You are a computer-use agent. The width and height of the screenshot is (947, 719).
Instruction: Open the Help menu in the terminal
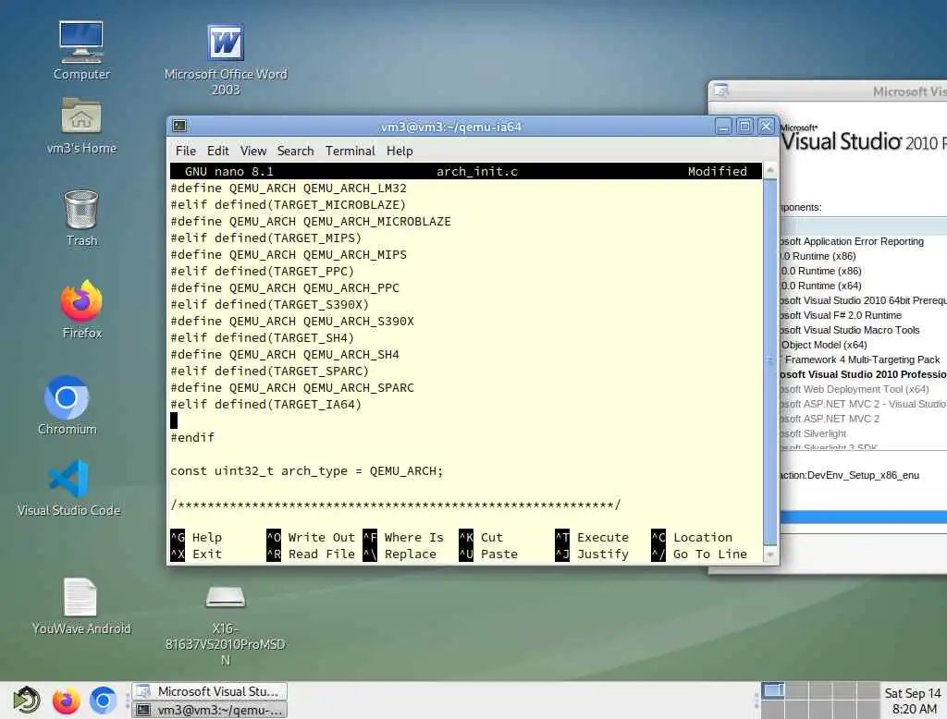(400, 151)
